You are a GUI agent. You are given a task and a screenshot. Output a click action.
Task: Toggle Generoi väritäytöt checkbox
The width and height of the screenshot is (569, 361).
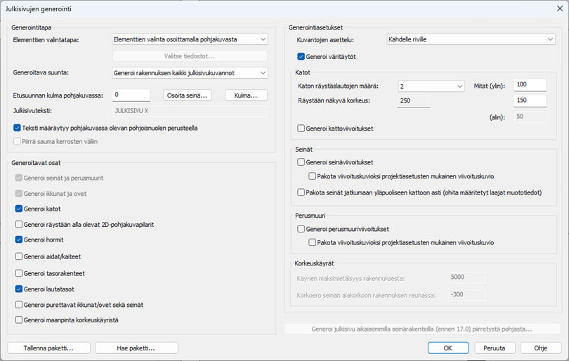[302, 56]
